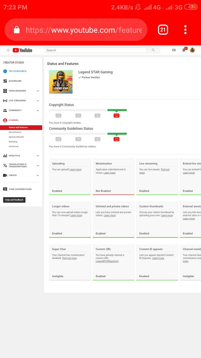Click the Dashboard grid icon
201x358 pixels.
click(x=5, y=81)
